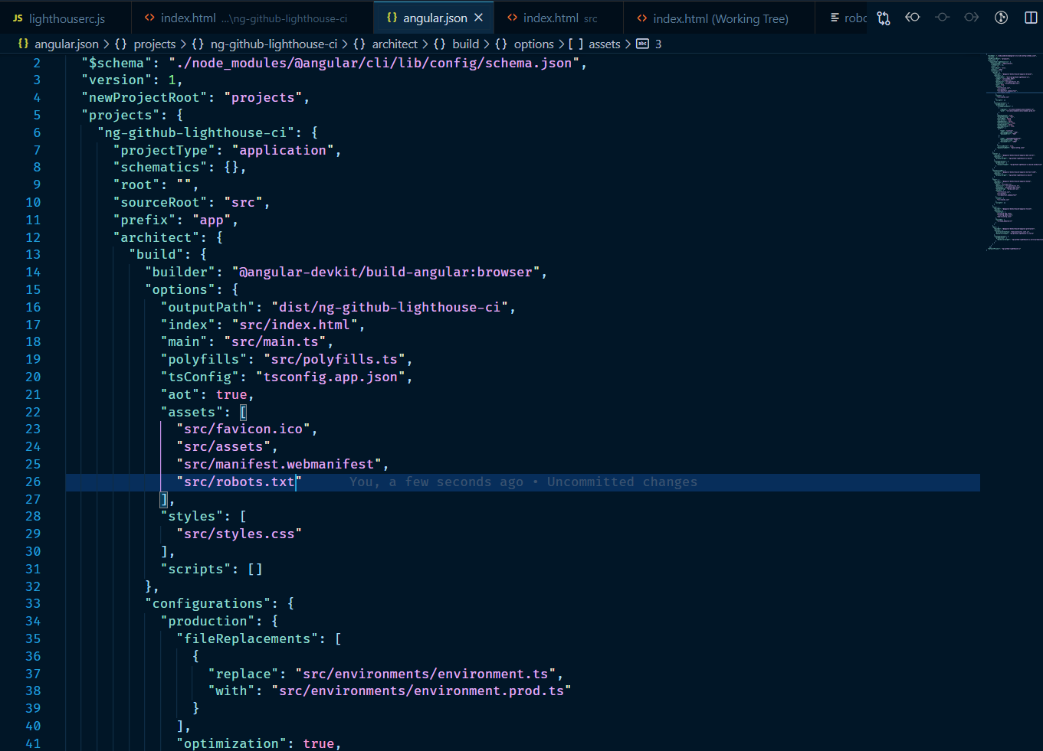Jump using the code minimap
Screen dimensions: 1043x751
[1013, 153]
